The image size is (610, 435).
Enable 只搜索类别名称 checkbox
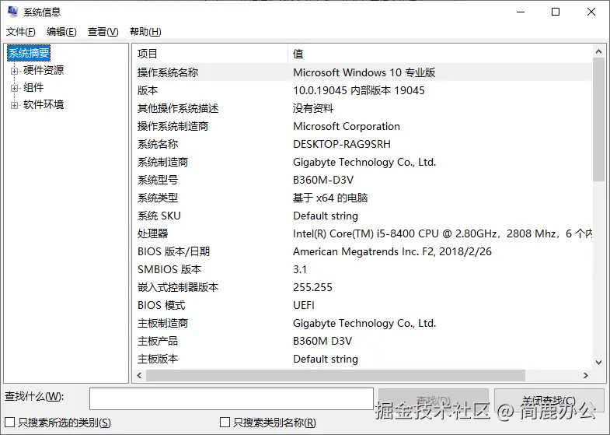click(225, 423)
